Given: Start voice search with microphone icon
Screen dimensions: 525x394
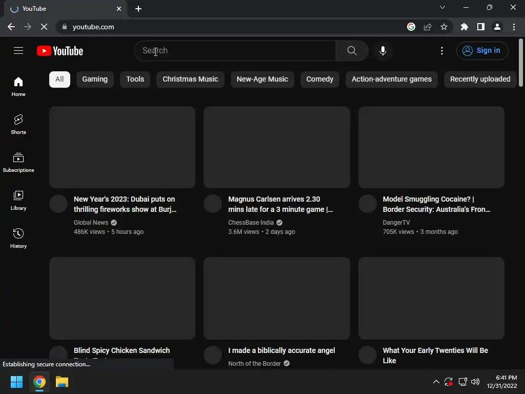Looking at the screenshot, I should pos(382,51).
